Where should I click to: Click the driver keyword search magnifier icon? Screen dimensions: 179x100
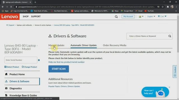coord(170,36)
